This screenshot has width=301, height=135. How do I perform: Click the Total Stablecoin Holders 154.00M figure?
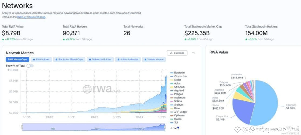256,33
